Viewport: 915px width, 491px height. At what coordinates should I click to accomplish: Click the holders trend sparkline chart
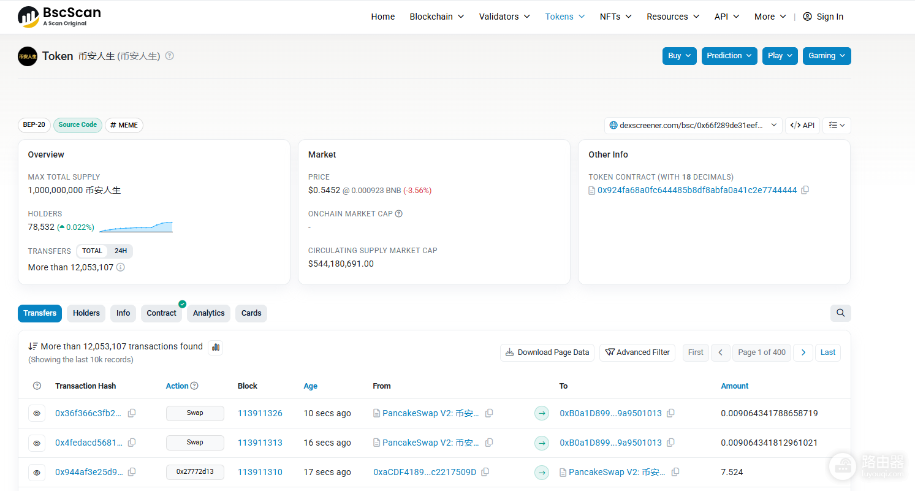pos(136,227)
